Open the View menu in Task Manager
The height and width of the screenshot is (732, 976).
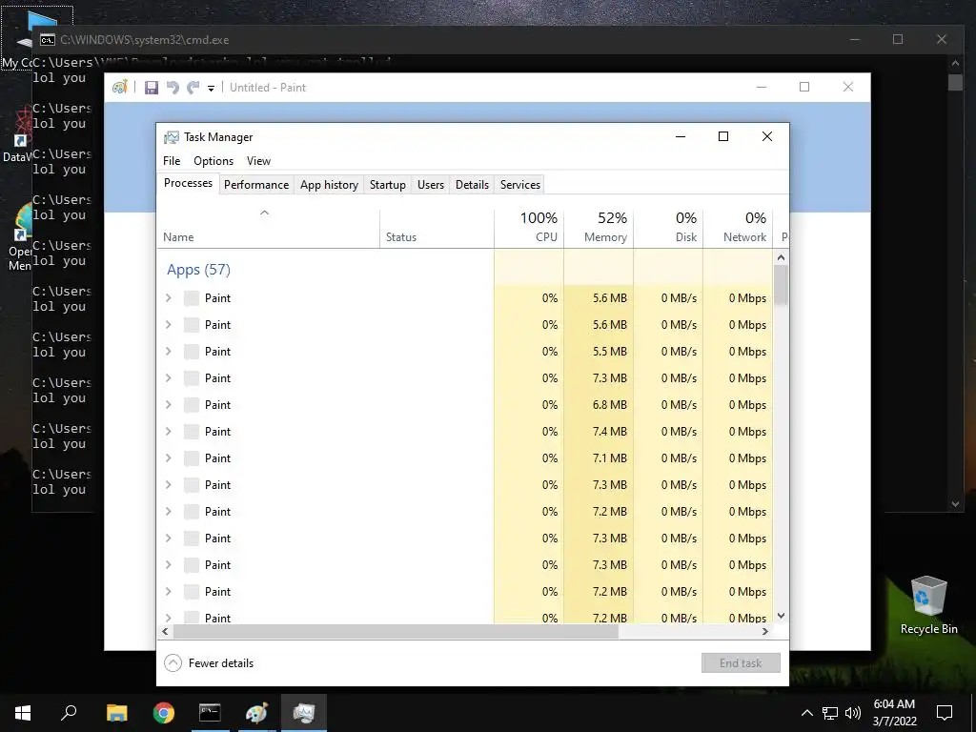pyautogui.click(x=258, y=160)
